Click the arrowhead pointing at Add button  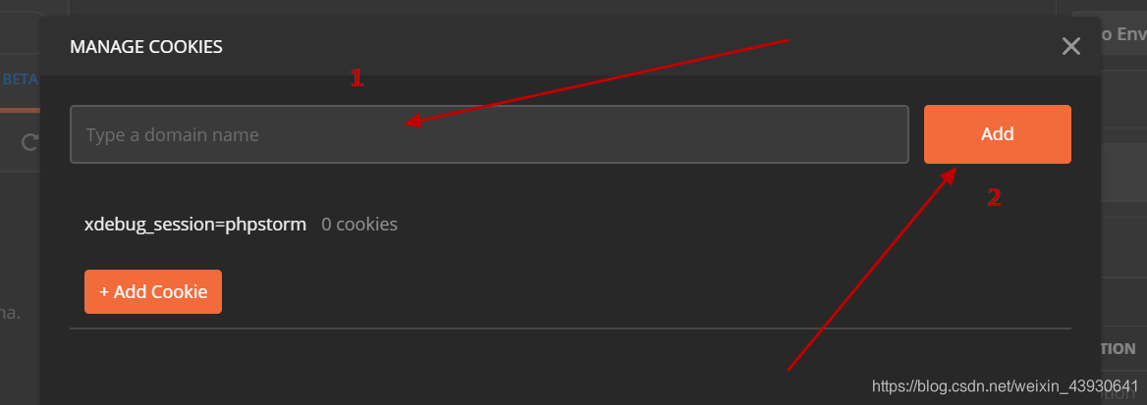point(952,175)
